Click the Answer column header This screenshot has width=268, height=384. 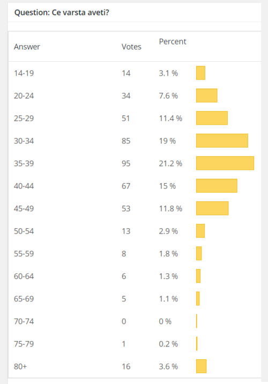coord(27,47)
